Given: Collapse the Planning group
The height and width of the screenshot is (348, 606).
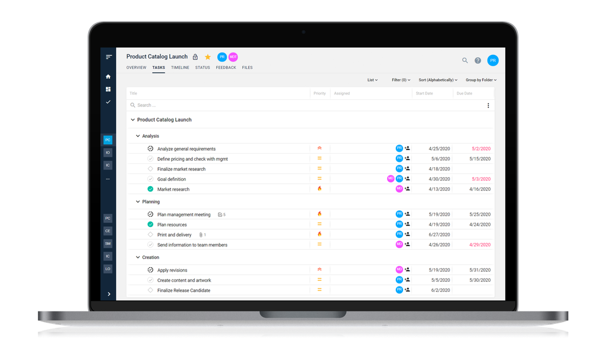Looking at the screenshot, I should coord(137,201).
